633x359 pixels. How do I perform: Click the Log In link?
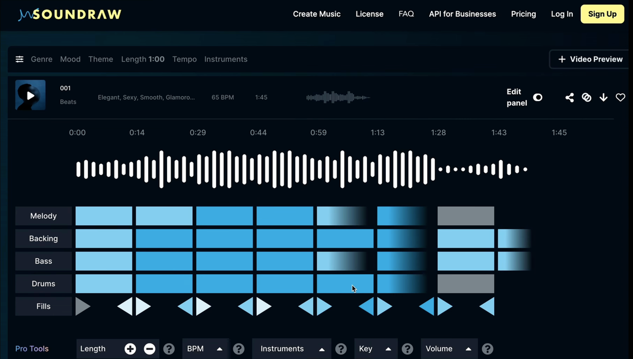(x=562, y=14)
